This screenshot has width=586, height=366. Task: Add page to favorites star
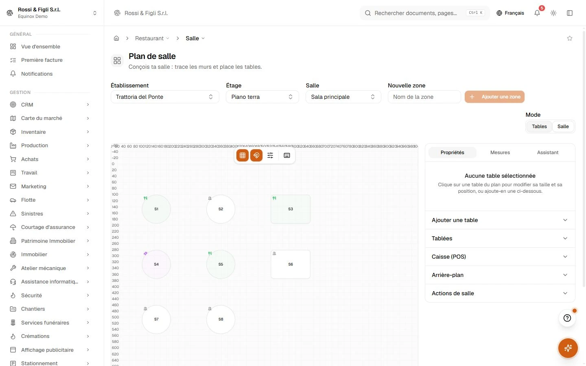pos(570,38)
